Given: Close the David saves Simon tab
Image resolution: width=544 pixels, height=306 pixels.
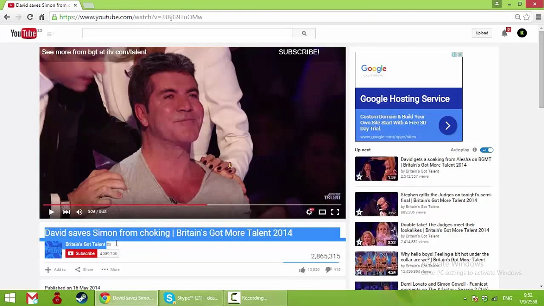Looking at the screenshot, I should [x=75, y=5].
